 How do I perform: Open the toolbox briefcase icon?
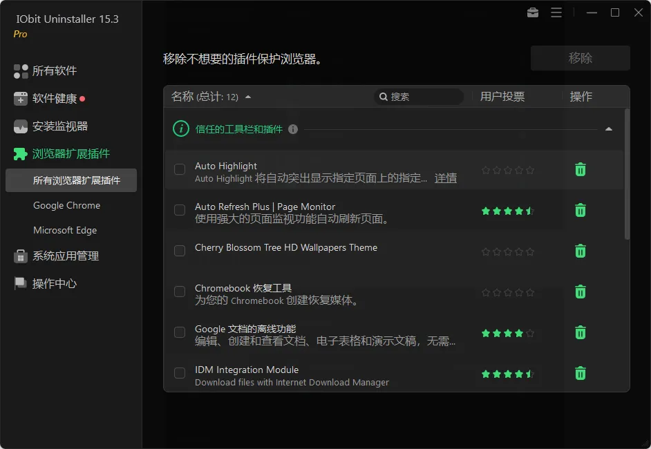[x=533, y=13]
